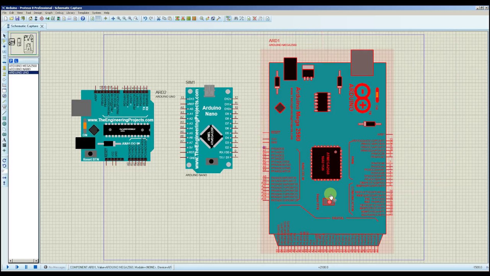Rotate part clockwise in sidebar
The height and width of the screenshot is (276, 490).
click(x=4, y=160)
